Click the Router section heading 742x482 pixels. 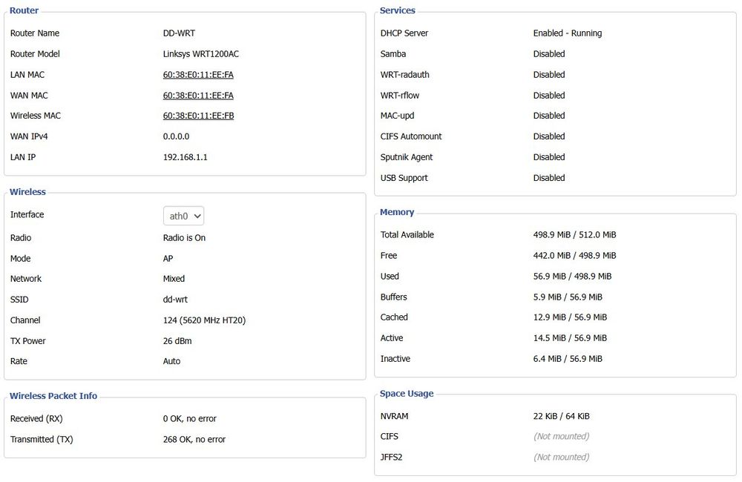click(x=24, y=10)
